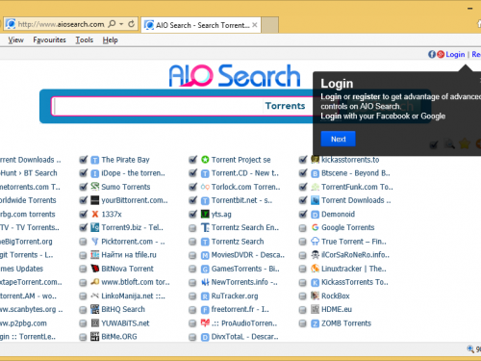Open the DivxTotal link
The width and height of the screenshot is (481, 361).
[x=244, y=337]
